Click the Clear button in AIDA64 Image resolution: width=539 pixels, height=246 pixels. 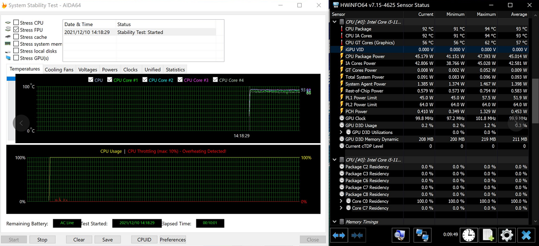coord(79,240)
